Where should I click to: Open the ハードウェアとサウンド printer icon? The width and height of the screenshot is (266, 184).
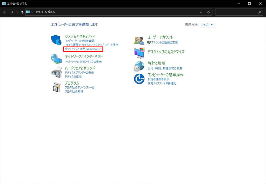click(x=56, y=72)
